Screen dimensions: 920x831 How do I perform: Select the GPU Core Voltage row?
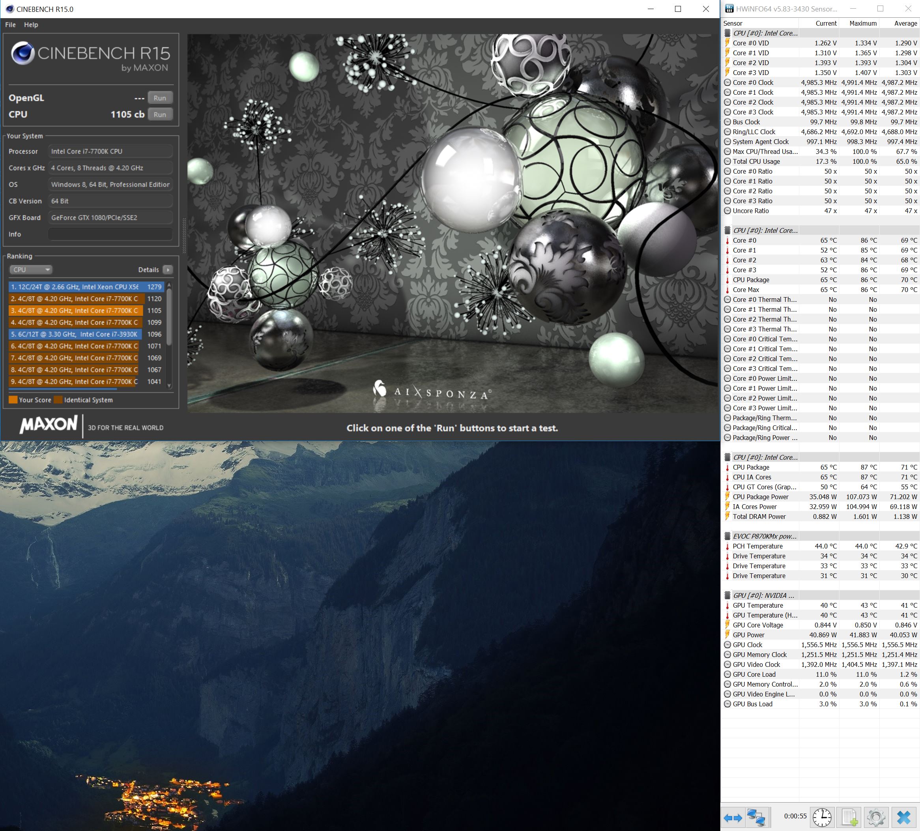pyautogui.click(x=821, y=625)
